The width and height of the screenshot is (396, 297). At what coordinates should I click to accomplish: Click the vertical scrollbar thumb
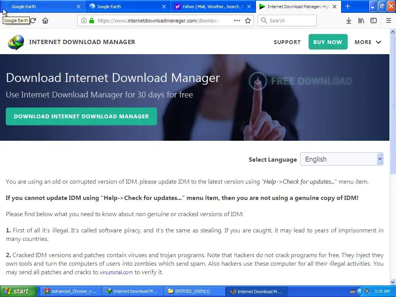pos(393,104)
